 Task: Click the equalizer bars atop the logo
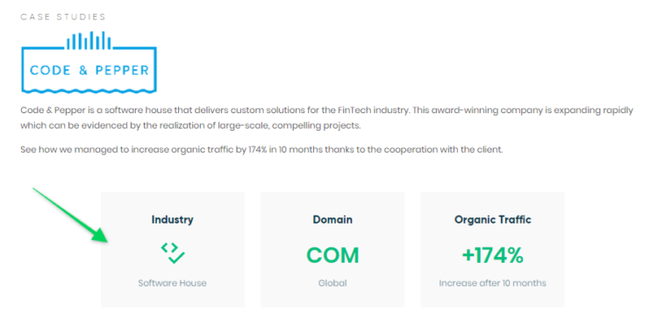click(x=89, y=40)
